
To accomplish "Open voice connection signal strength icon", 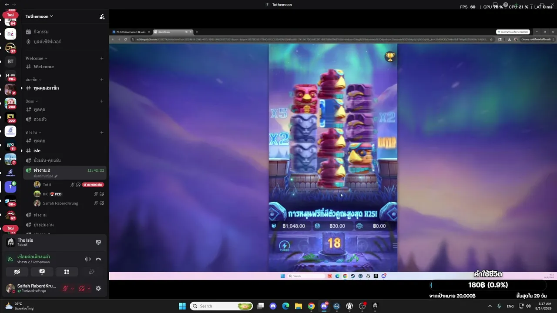I will click(10, 259).
